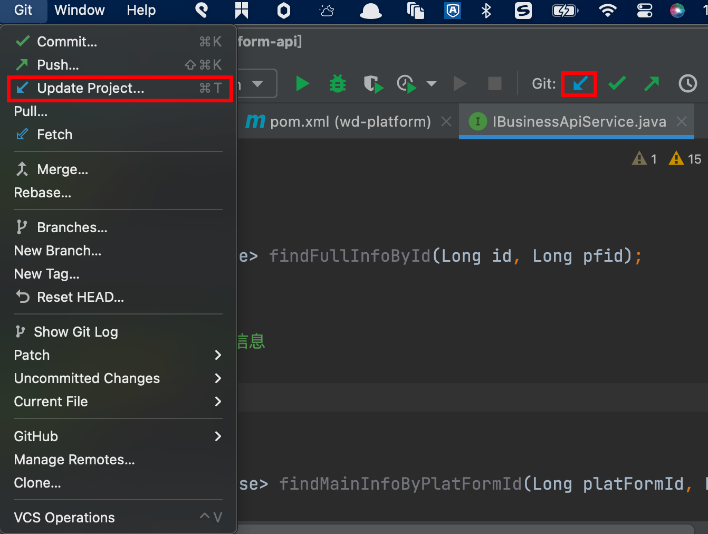Viewport: 708px width, 534px height.
Task: Click the warning indicator showing 15
Action: tap(685, 159)
